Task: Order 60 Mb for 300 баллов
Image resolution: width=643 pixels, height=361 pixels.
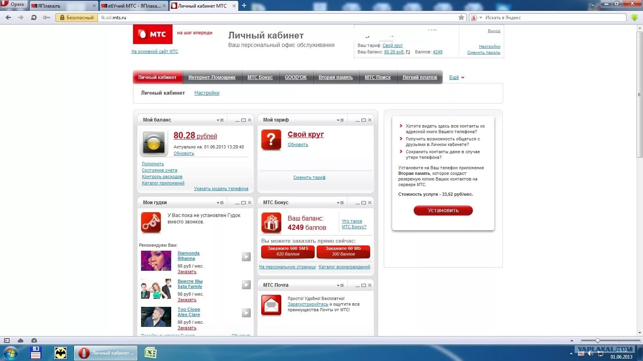Action: [x=343, y=251]
